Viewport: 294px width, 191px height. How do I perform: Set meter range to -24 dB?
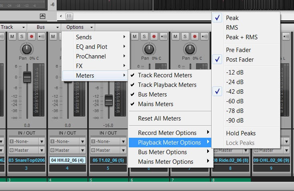(x=246, y=82)
